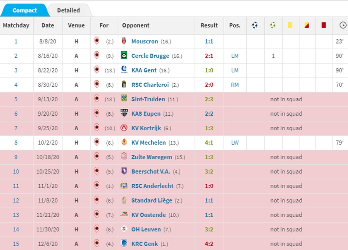Open the RSC Anderlecht team link
Screen dimensions: 348x250
click(x=152, y=186)
